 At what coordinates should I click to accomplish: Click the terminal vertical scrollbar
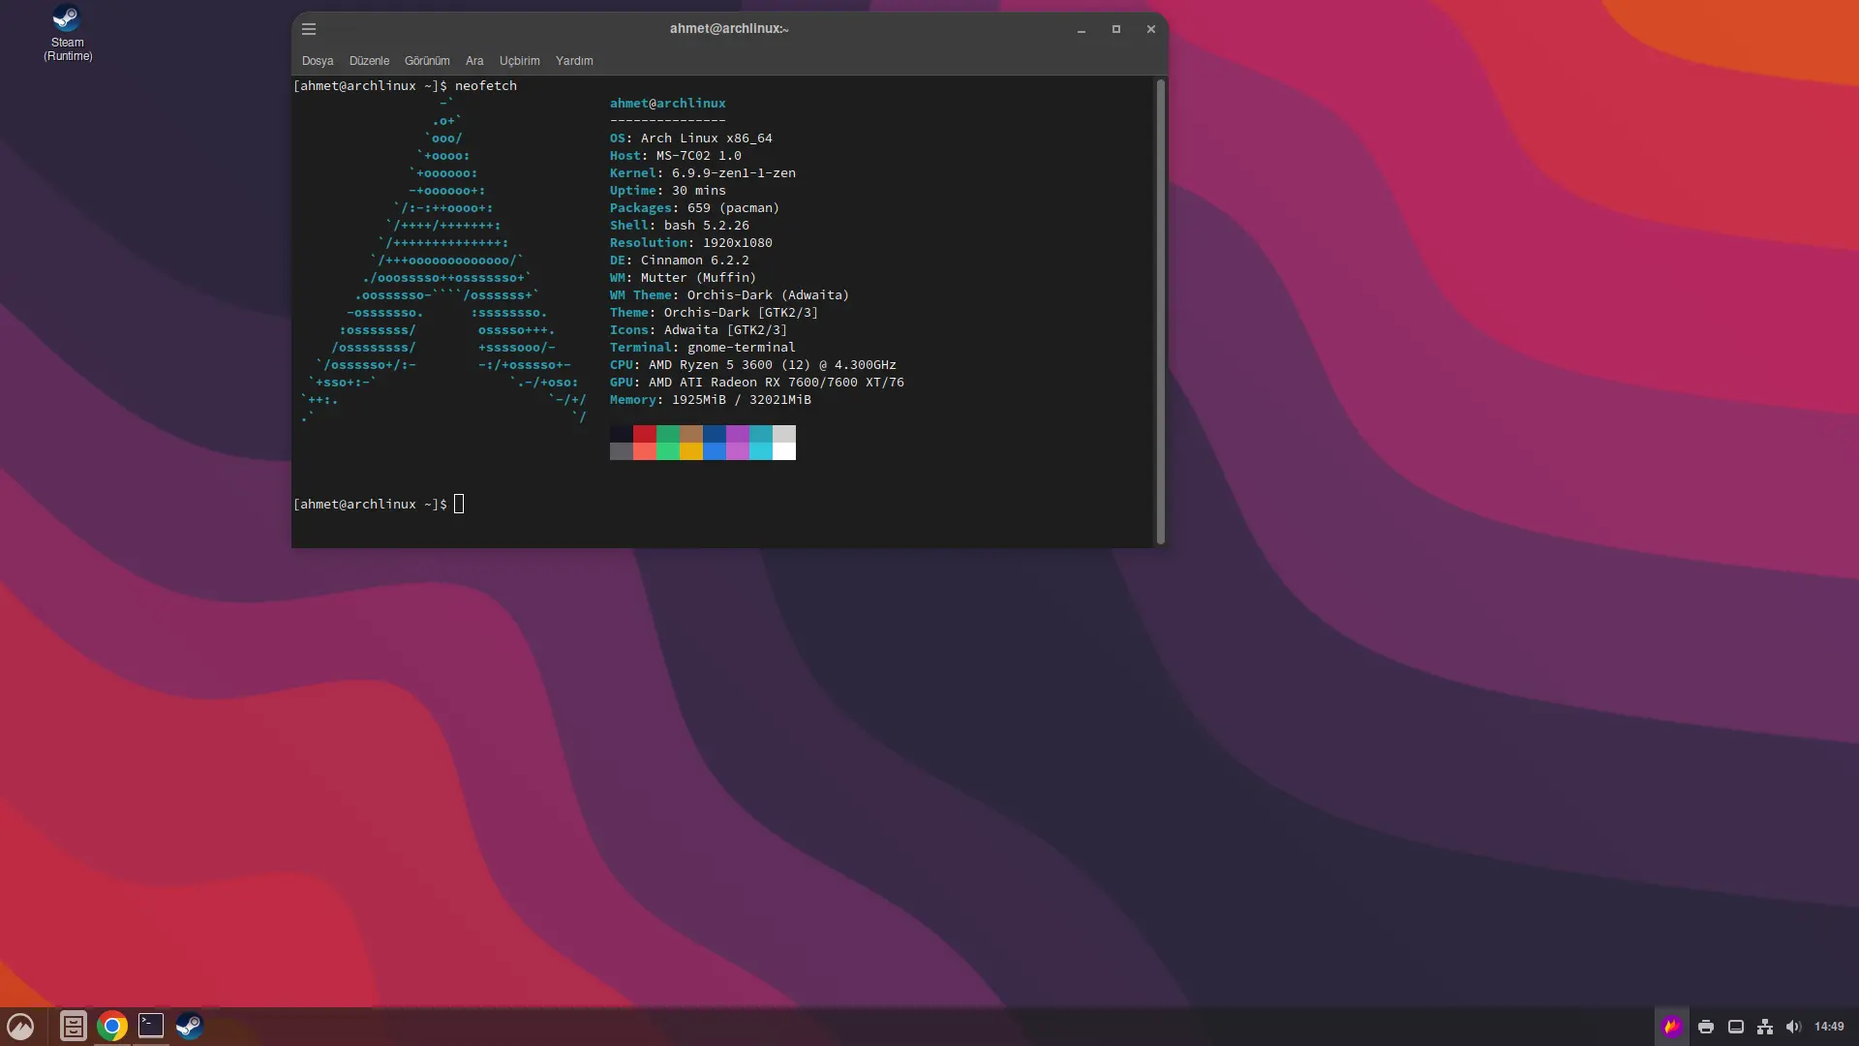tap(1160, 312)
